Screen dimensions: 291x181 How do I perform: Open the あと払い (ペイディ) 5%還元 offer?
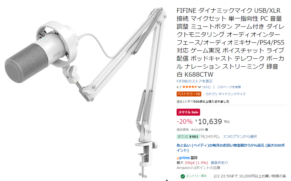pyautogui.click(x=230, y=148)
